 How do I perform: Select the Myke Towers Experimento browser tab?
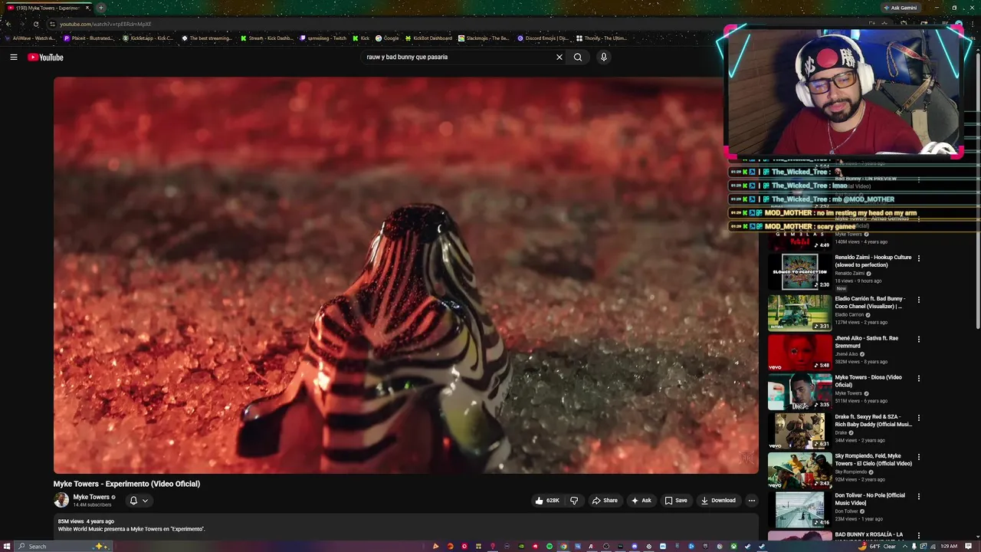[48, 8]
